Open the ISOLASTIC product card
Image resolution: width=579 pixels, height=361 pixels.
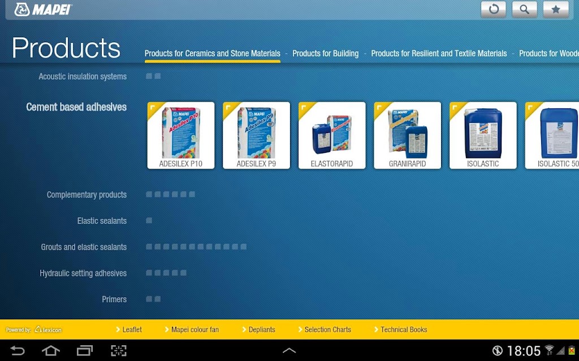tap(483, 135)
